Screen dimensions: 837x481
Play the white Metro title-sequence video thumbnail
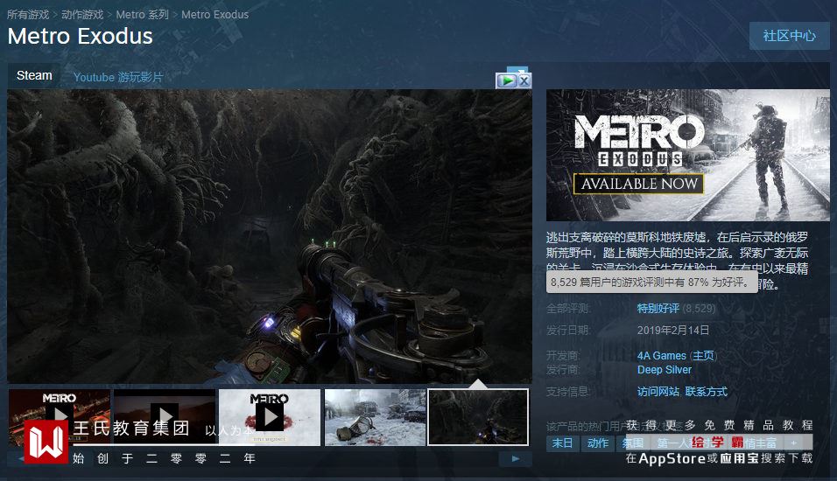click(270, 417)
